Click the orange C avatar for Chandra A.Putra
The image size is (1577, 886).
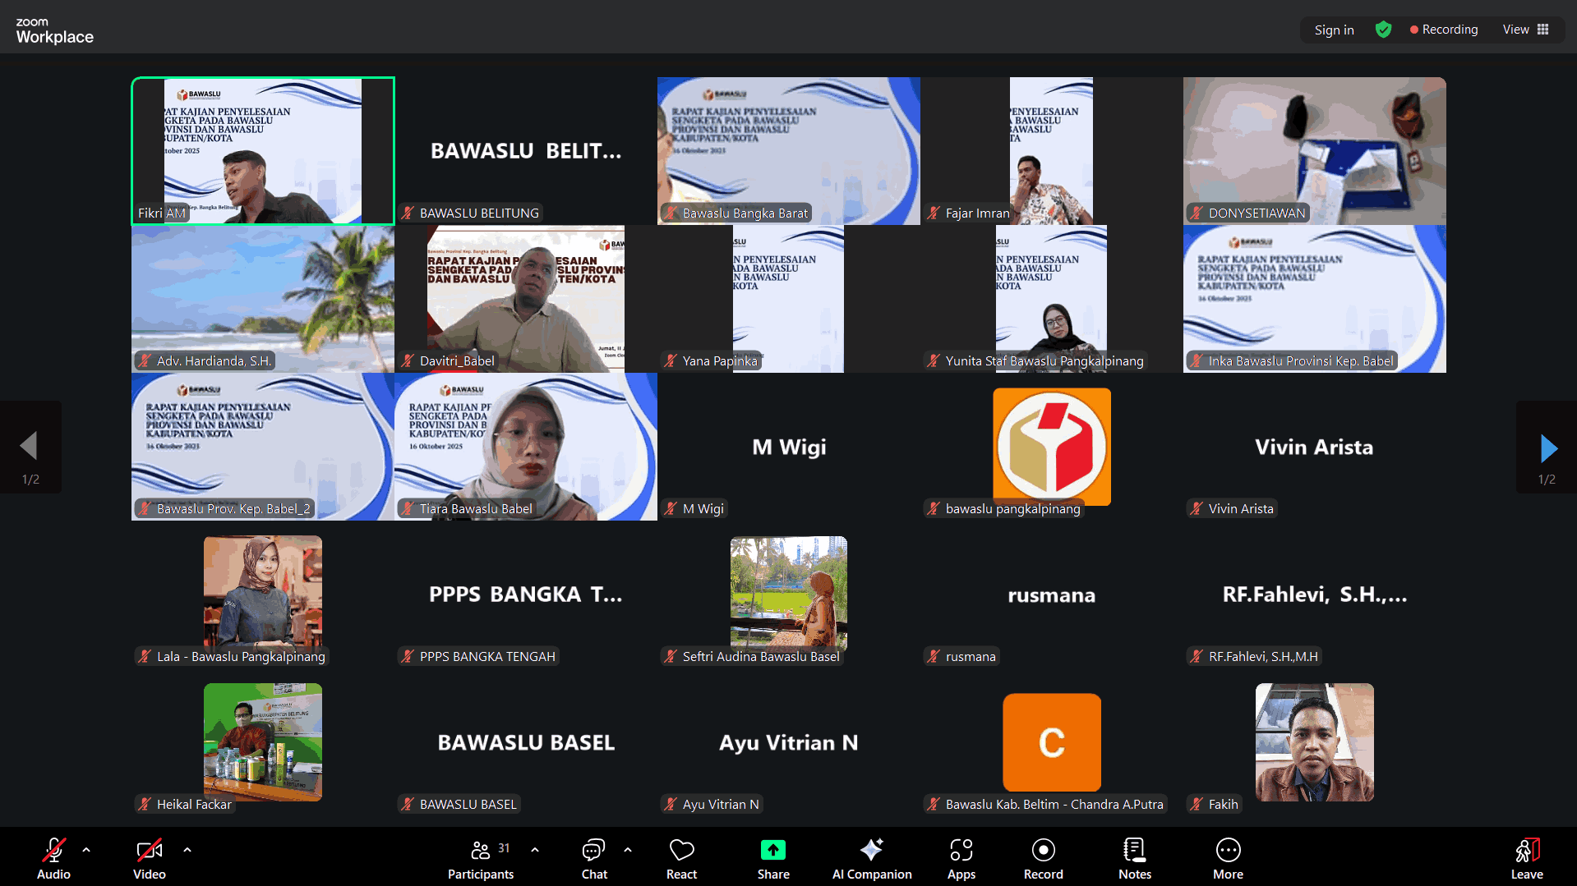pyautogui.click(x=1052, y=742)
